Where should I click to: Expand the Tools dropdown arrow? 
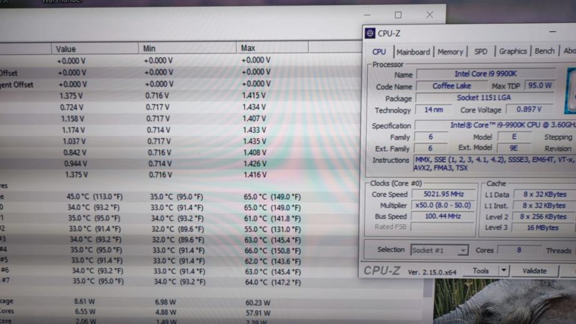[504, 271]
